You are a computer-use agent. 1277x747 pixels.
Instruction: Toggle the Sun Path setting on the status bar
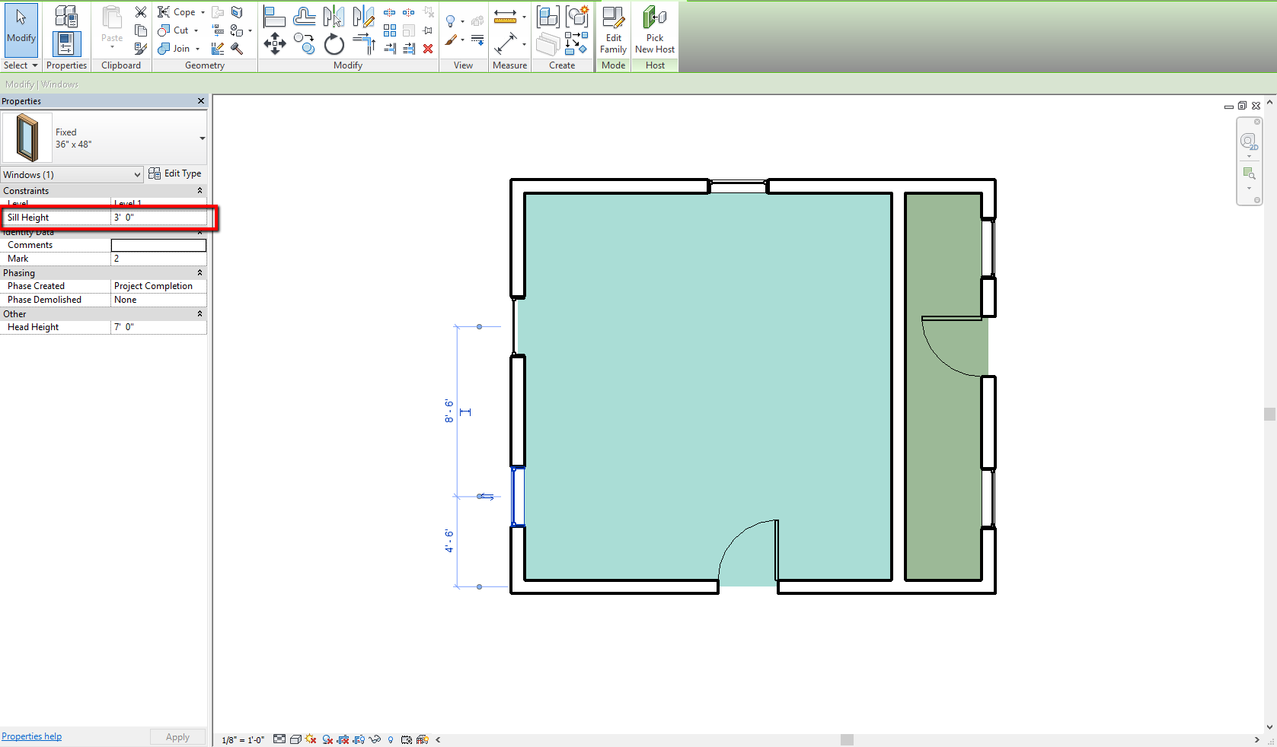coord(309,739)
